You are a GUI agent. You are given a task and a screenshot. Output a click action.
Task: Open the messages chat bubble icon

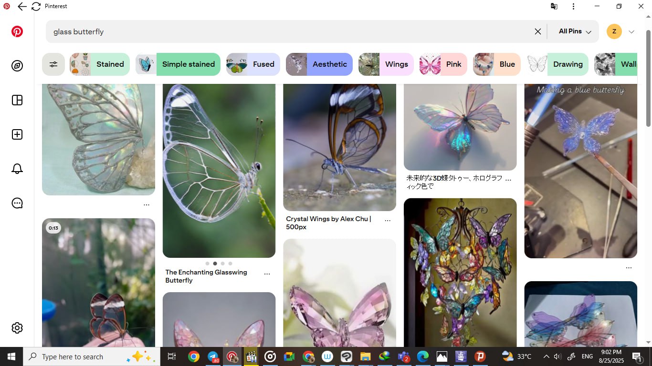click(x=17, y=203)
